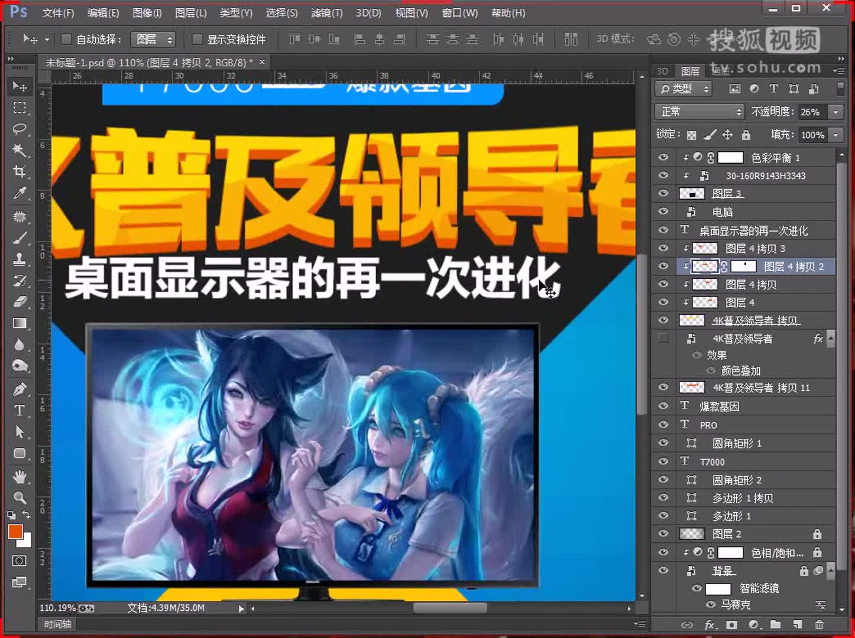Select the Hand tool
Viewport: 855px width, 638px height.
click(x=20, y=476)
